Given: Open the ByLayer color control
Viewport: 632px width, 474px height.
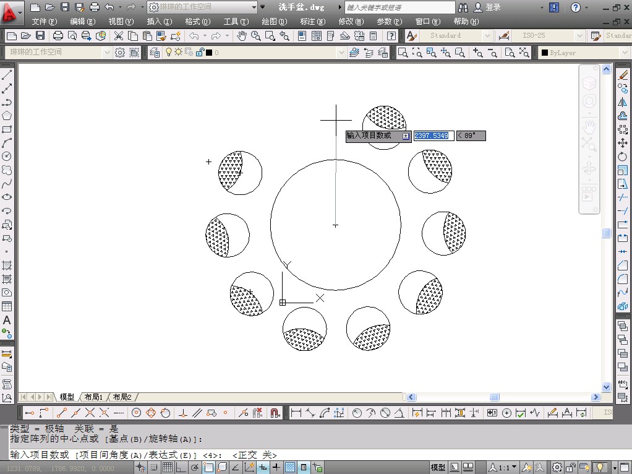Looking at the screenshot, I should 624,53.
